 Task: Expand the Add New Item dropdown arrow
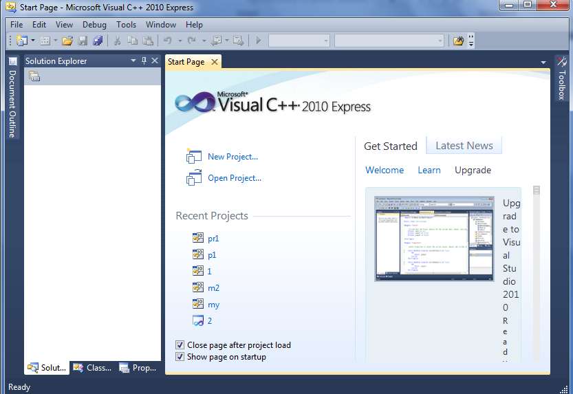coord(56,40)
